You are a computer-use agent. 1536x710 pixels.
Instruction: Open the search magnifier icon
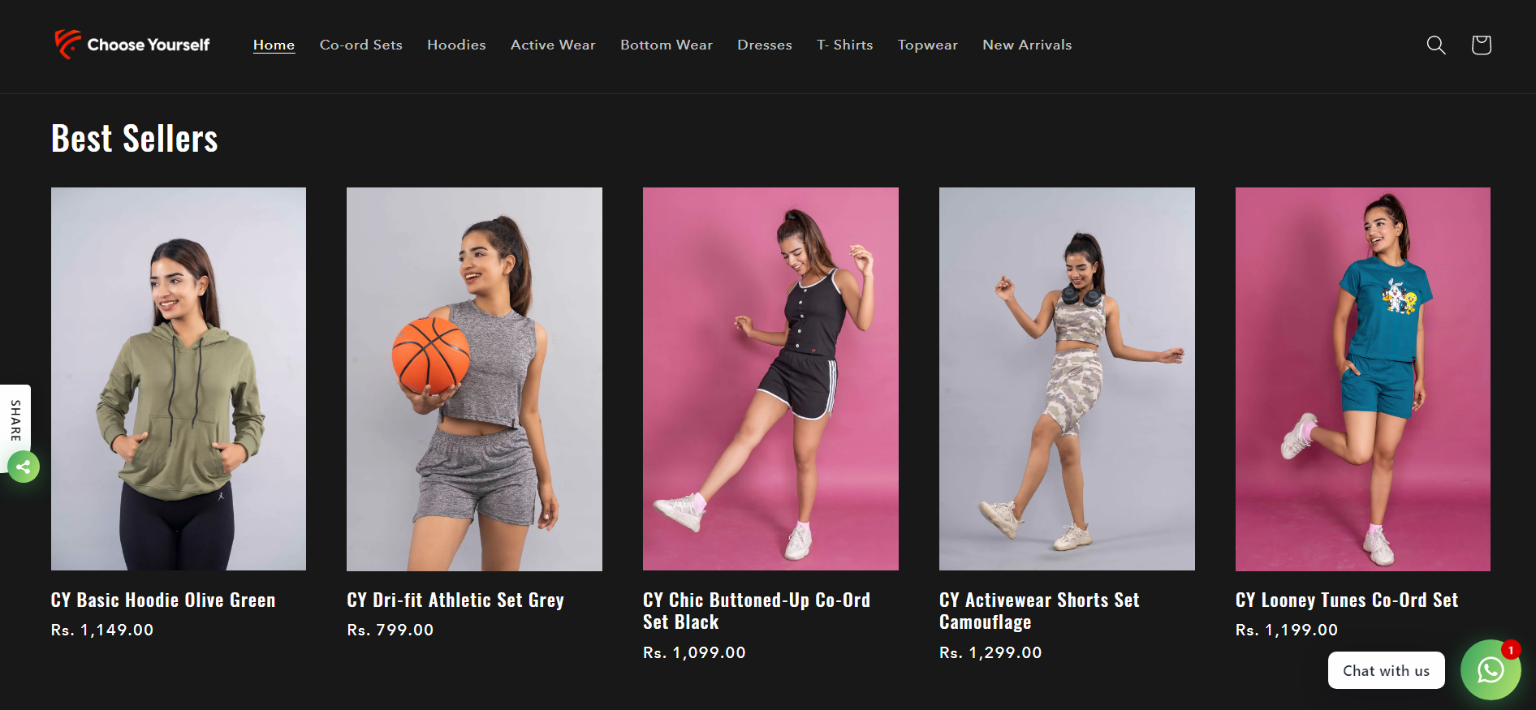point(1436,45)
